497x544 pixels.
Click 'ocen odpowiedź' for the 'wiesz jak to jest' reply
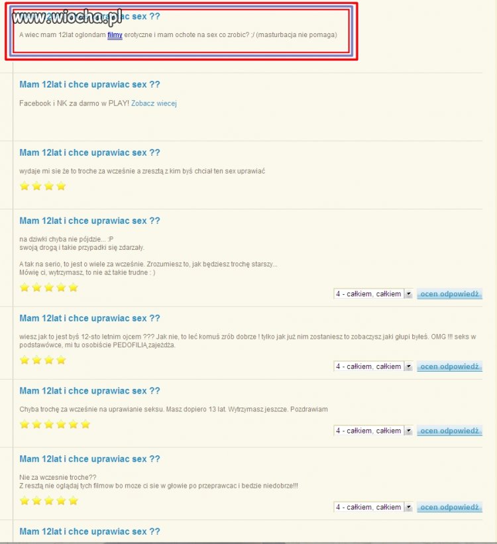pos(449,366)
